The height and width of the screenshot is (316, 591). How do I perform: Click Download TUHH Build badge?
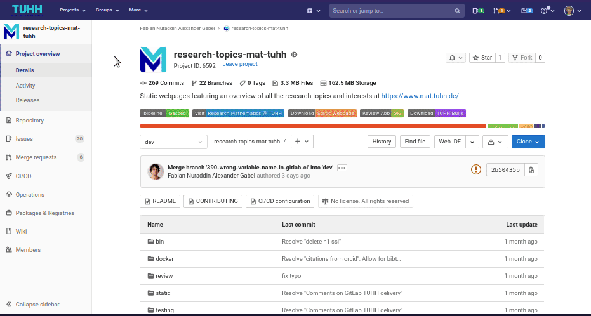437,114
